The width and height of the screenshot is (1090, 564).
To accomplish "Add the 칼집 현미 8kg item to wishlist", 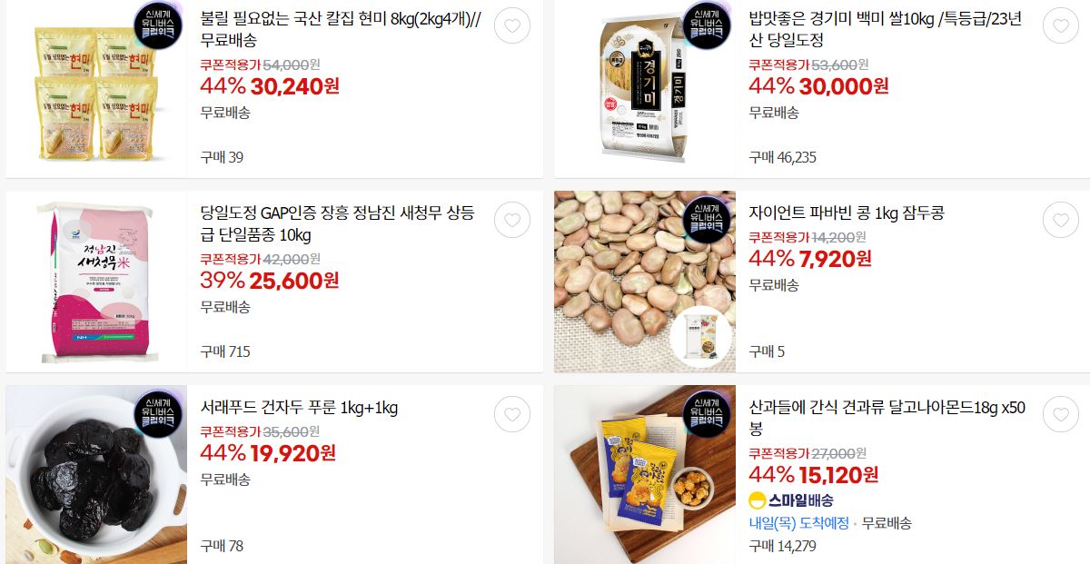I will click(512, 25).
